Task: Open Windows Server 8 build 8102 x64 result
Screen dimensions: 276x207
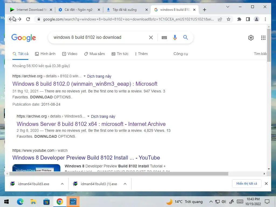Action: [x=91, y=124]
